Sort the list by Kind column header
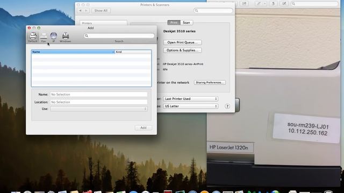Screen dimensions: 344x193 (x=133, y=52)
